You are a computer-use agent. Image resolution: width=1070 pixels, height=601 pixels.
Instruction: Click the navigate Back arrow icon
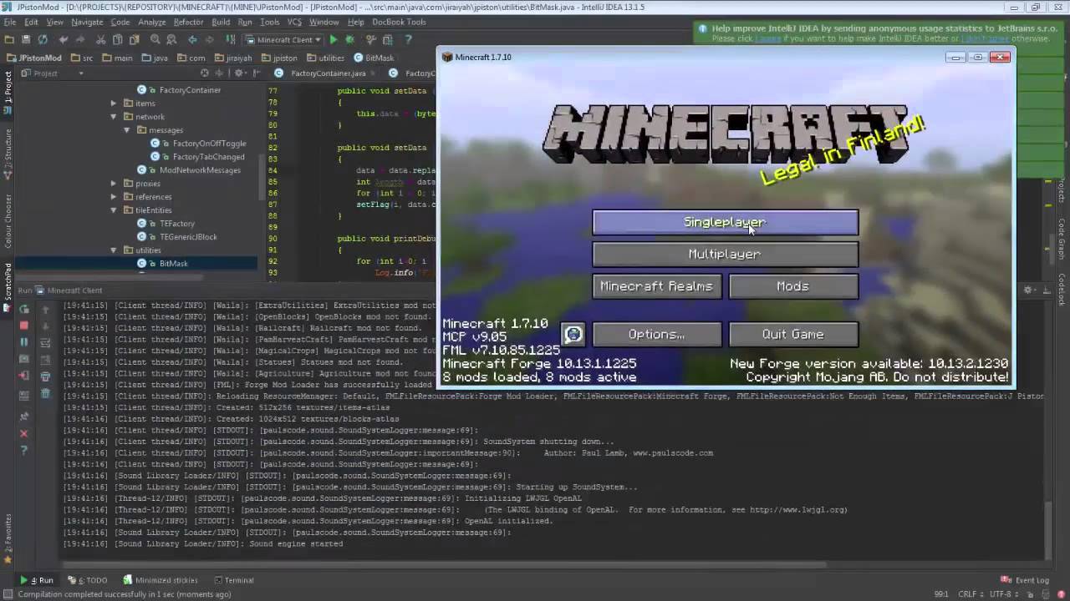(x=193, y=39)
